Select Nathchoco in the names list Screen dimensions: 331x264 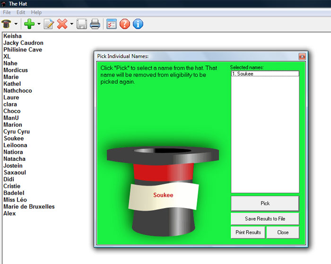tap(17, 91)
